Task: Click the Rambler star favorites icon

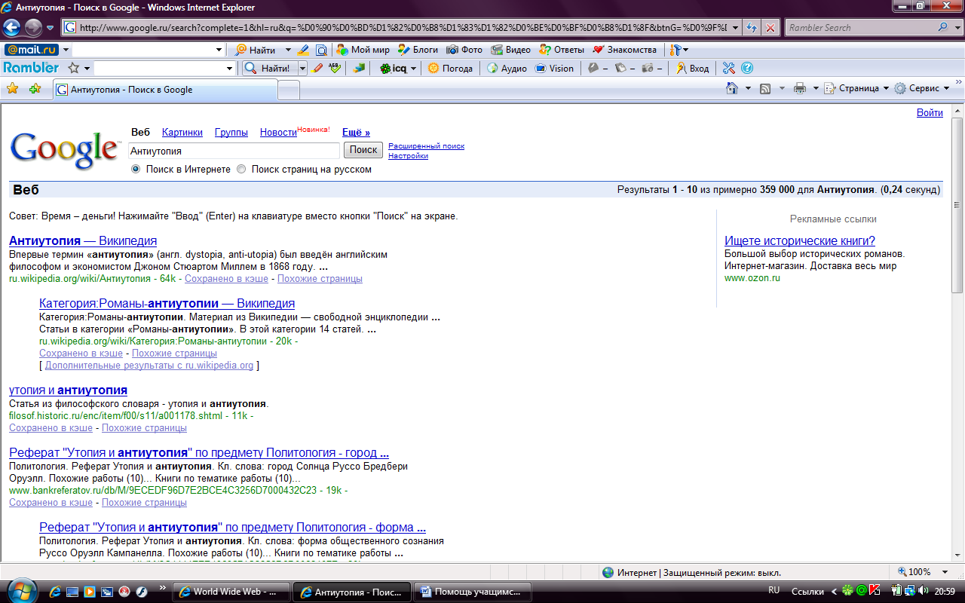Action: [x=73, y=68]
